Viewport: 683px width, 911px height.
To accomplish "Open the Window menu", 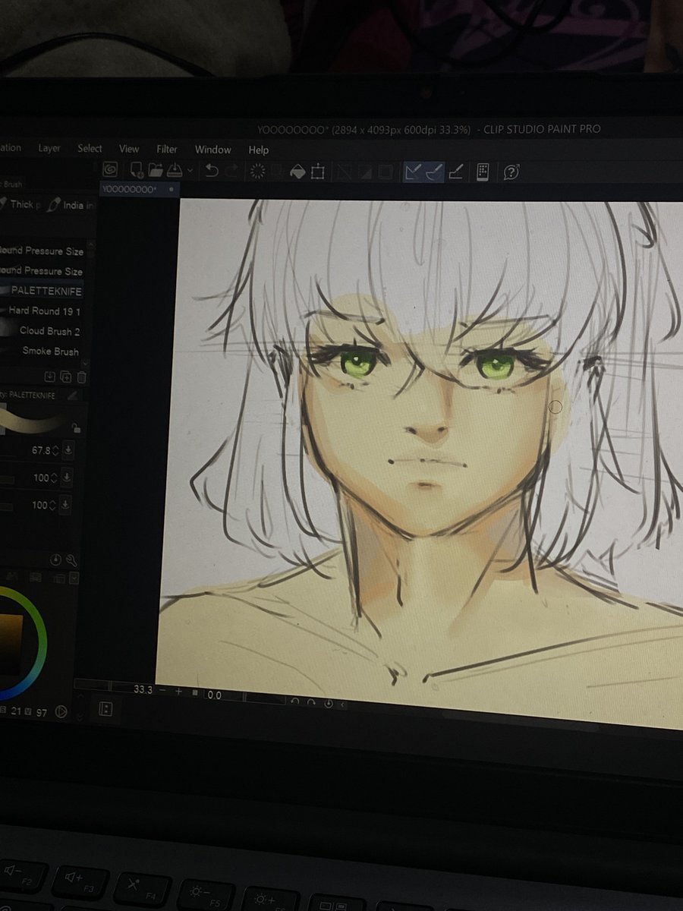I will [212, 150].
